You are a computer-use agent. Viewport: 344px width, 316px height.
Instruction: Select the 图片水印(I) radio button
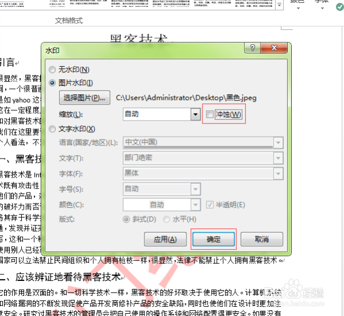52,83
